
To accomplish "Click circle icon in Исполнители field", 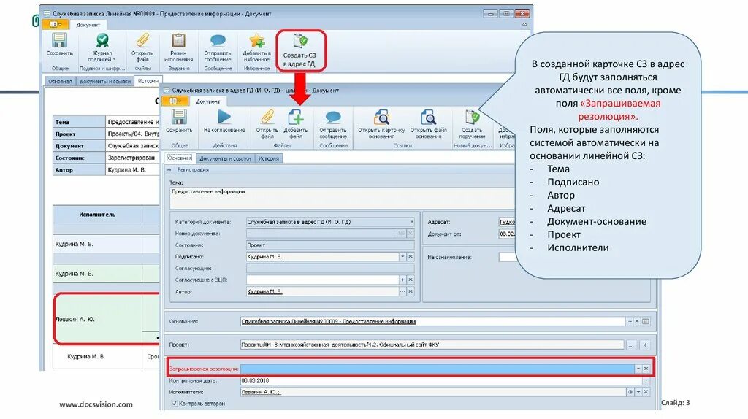I will pos(630,392).
